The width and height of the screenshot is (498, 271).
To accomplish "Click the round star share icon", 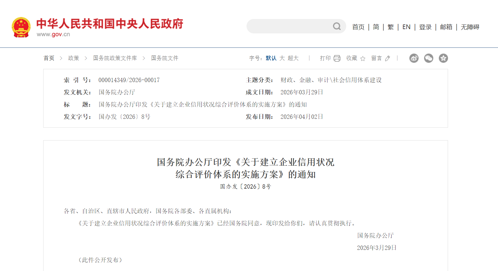I will pyautogui.click(x=443, y=58).
